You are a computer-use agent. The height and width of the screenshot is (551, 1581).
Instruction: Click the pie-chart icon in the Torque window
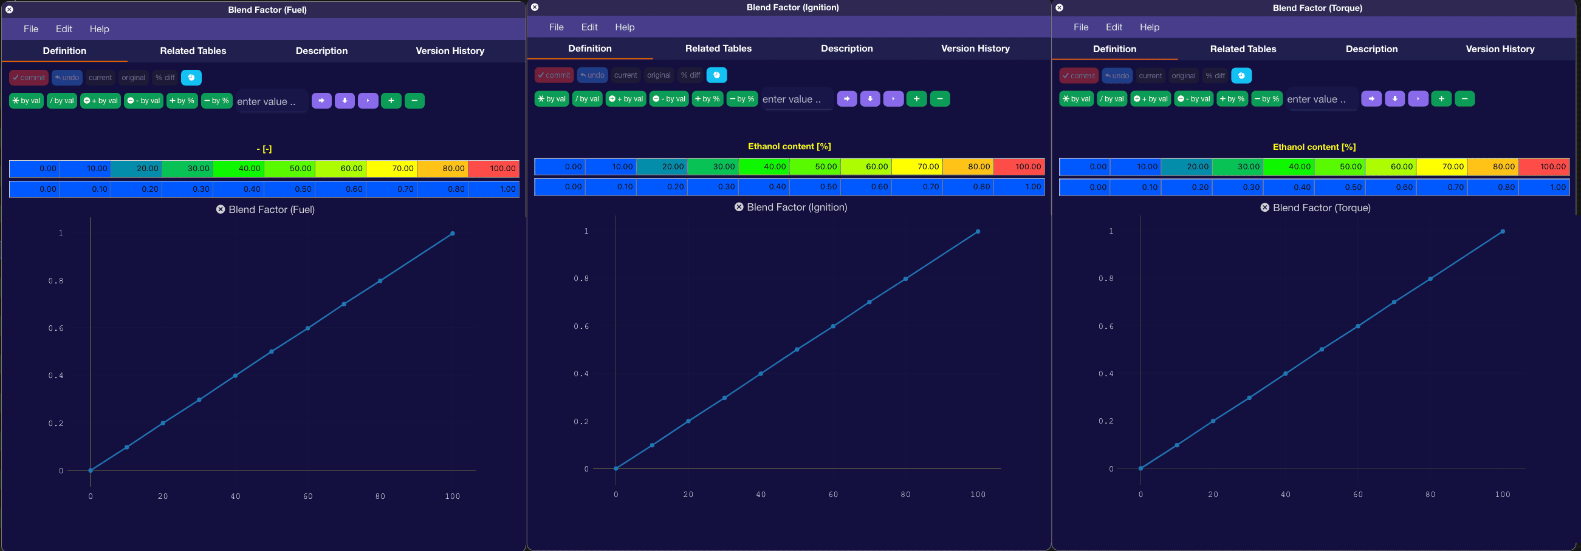(x=1241, y=76)
